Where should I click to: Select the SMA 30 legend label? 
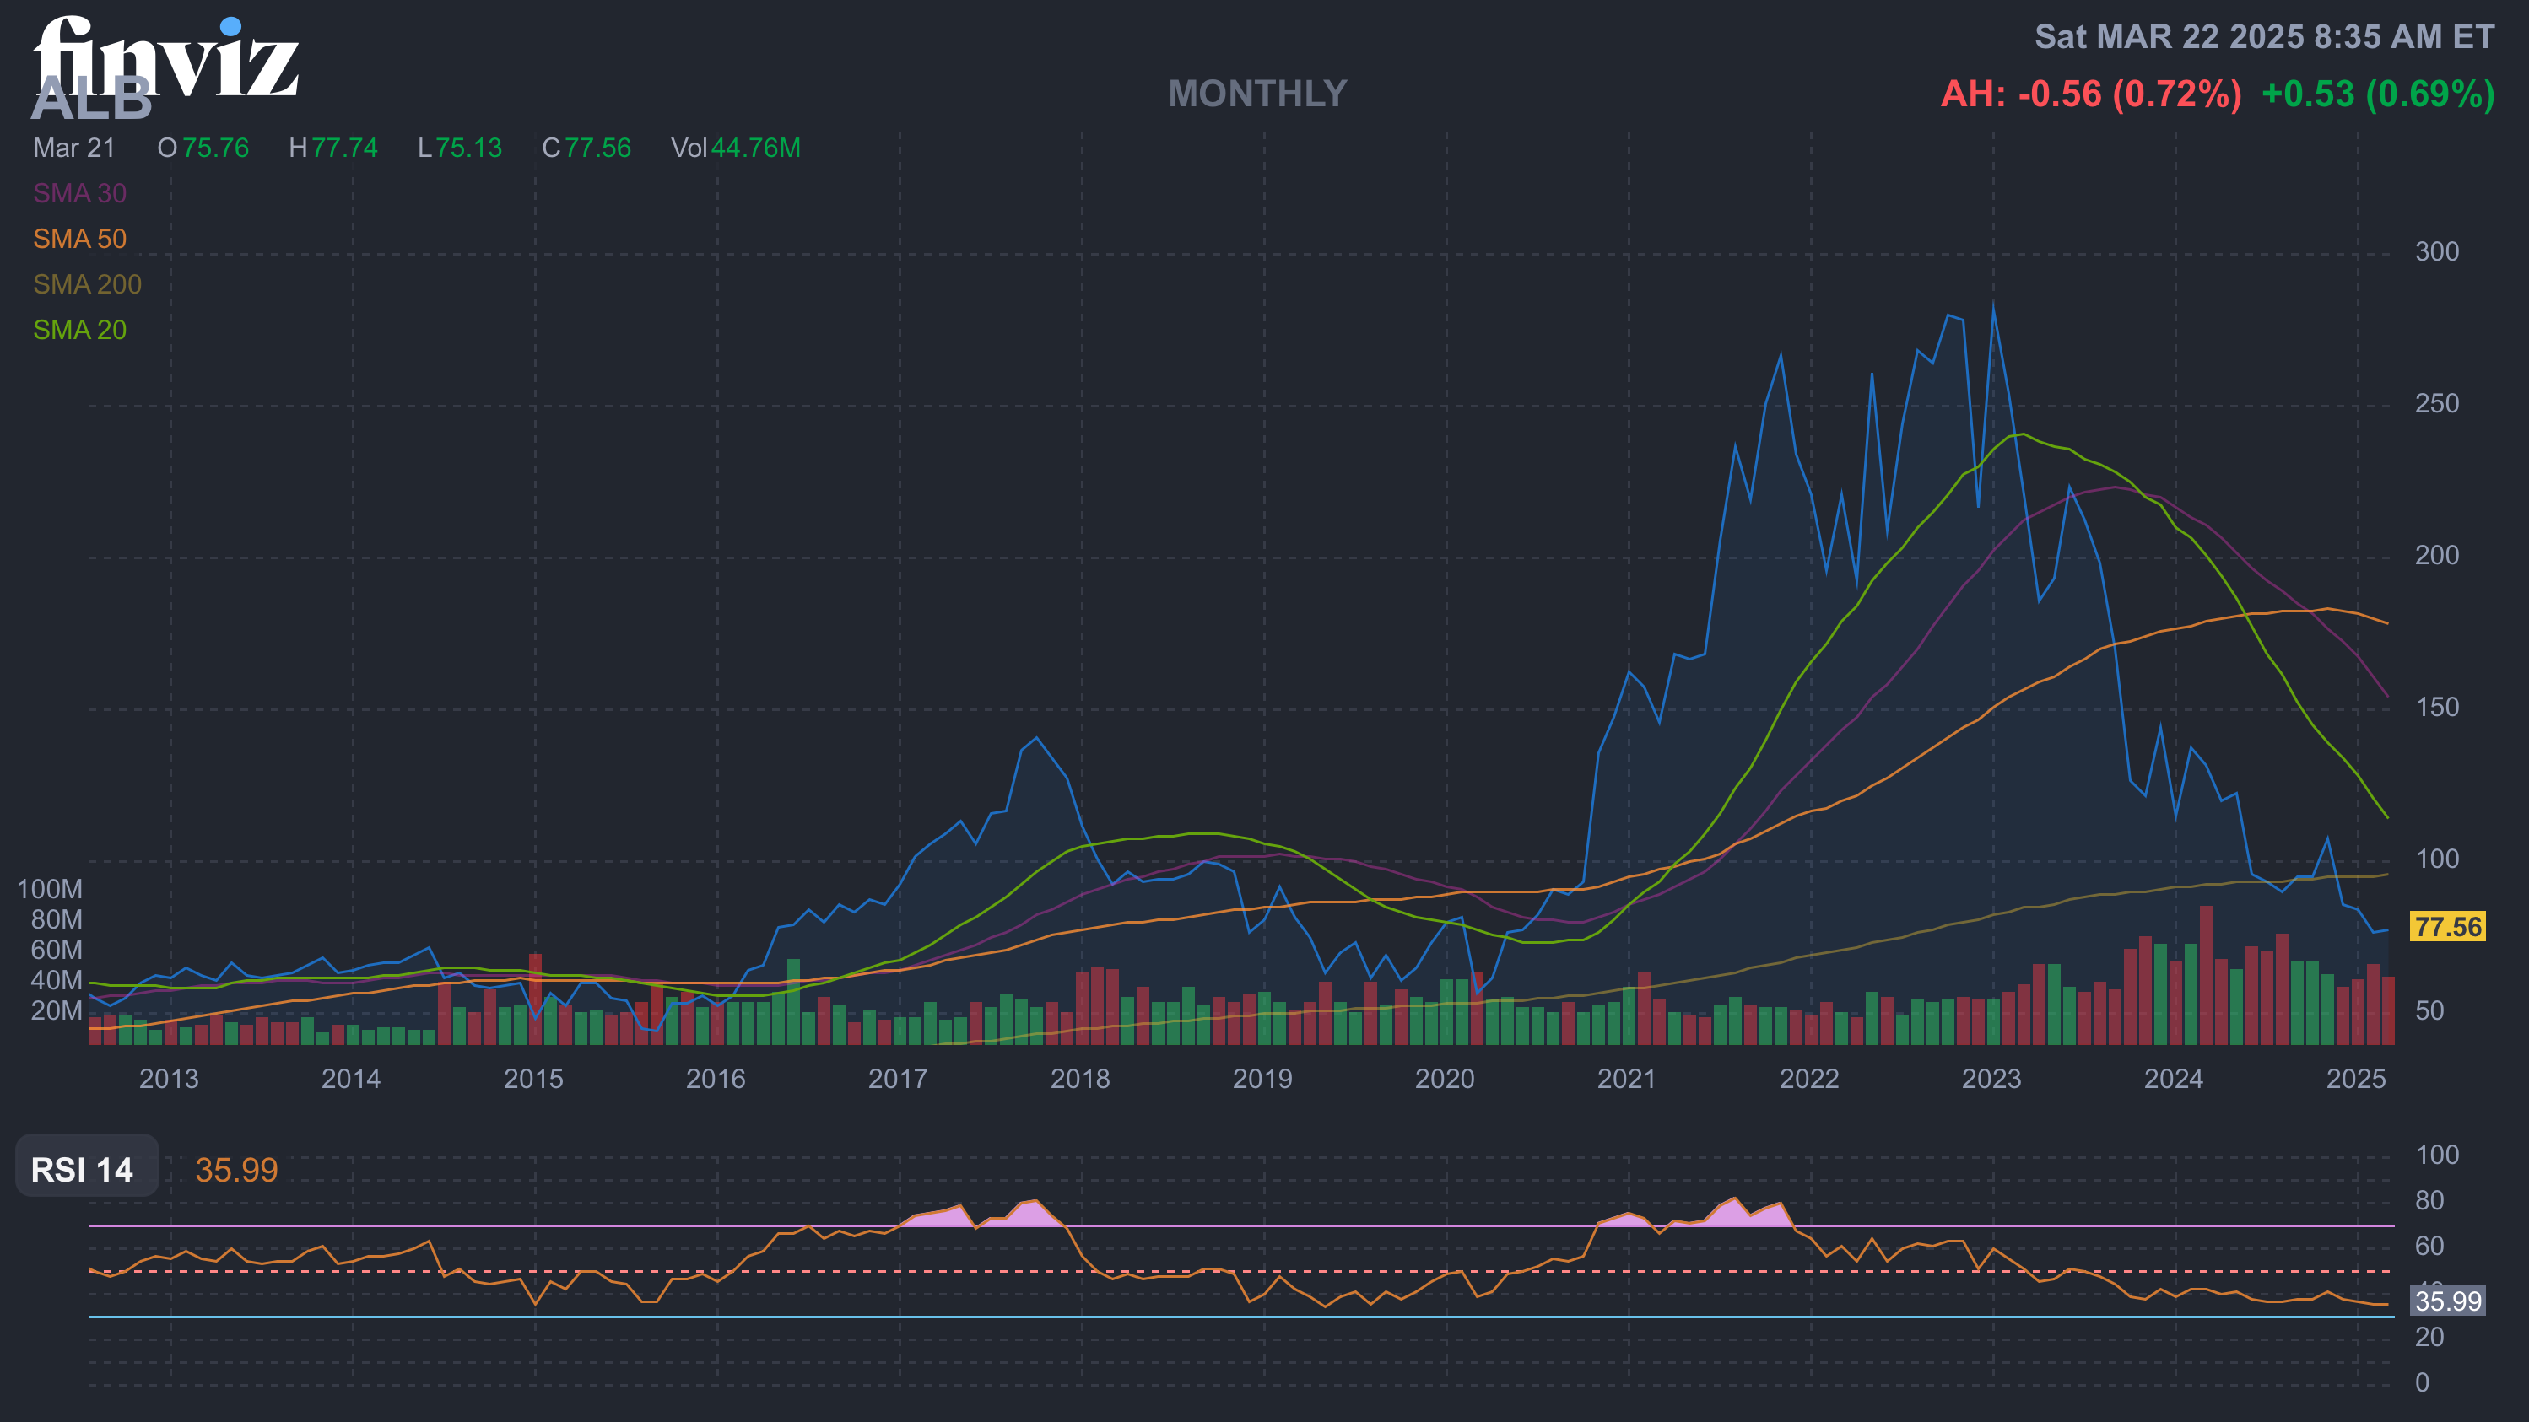79,193
